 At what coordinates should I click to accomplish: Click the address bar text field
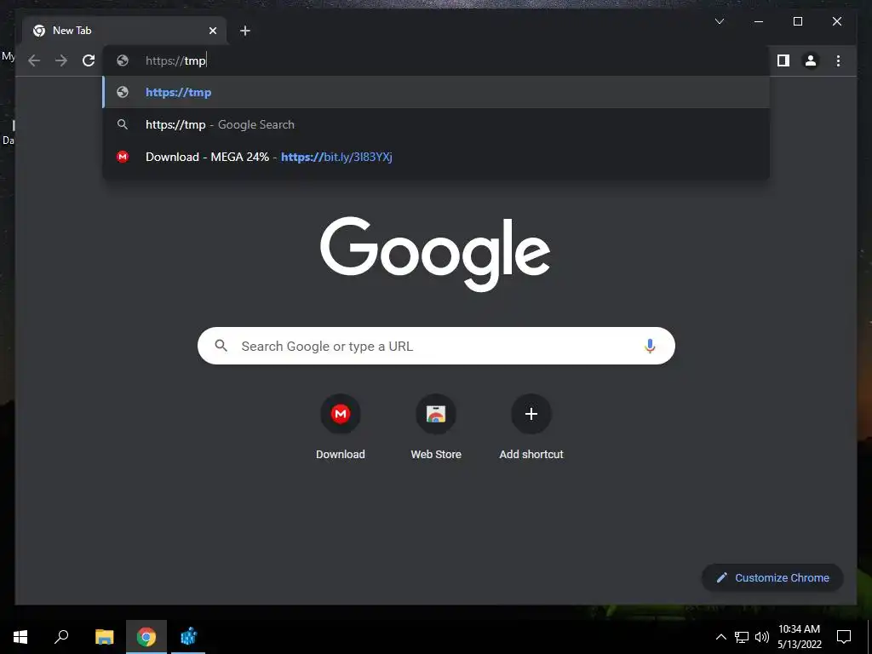[x=436, y=60]
